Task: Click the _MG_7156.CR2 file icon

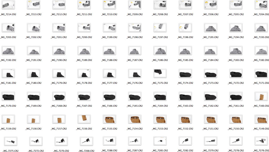Action: pyautogui.click(x=84, y=119)
